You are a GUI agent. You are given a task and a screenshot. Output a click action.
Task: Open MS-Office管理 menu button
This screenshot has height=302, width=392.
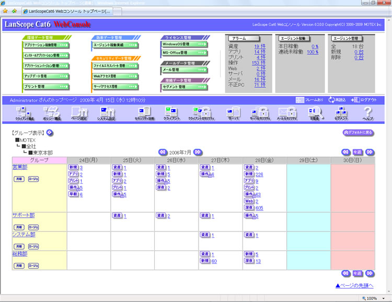click(185, 53)
